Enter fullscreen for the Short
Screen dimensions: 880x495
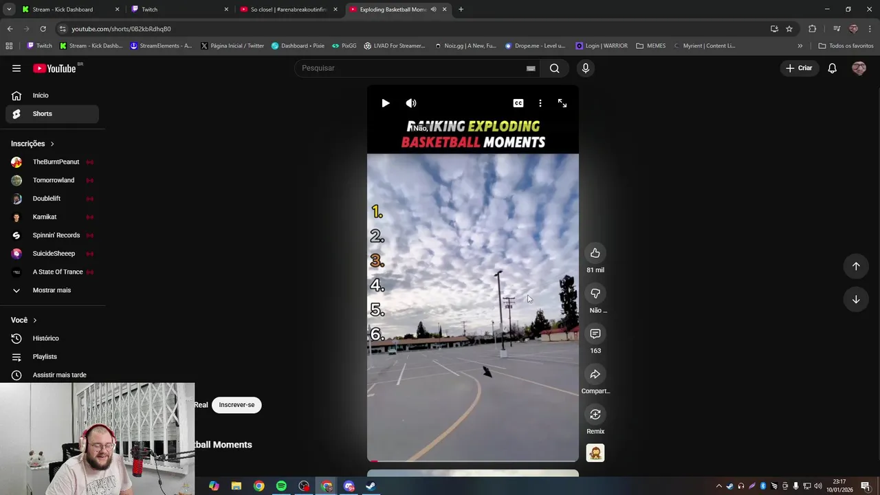point(562,103)
